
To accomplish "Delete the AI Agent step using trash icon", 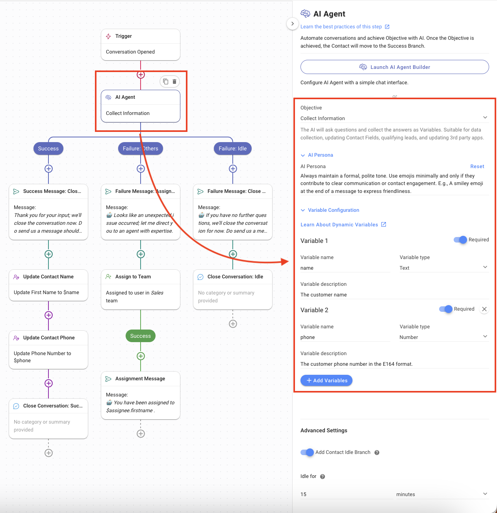I will pos(174,81).
